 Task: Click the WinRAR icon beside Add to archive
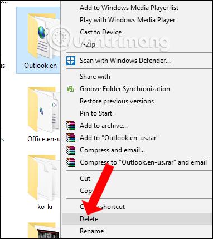pyautogui.click(x=71, y=126)
